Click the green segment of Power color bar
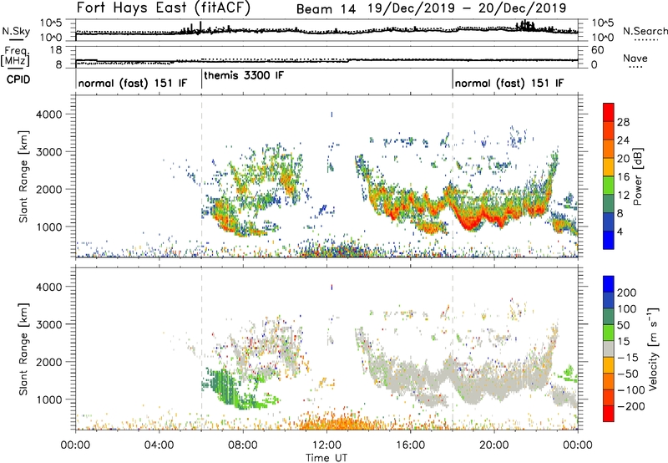The image size is (668, 463). coord(609,186)
